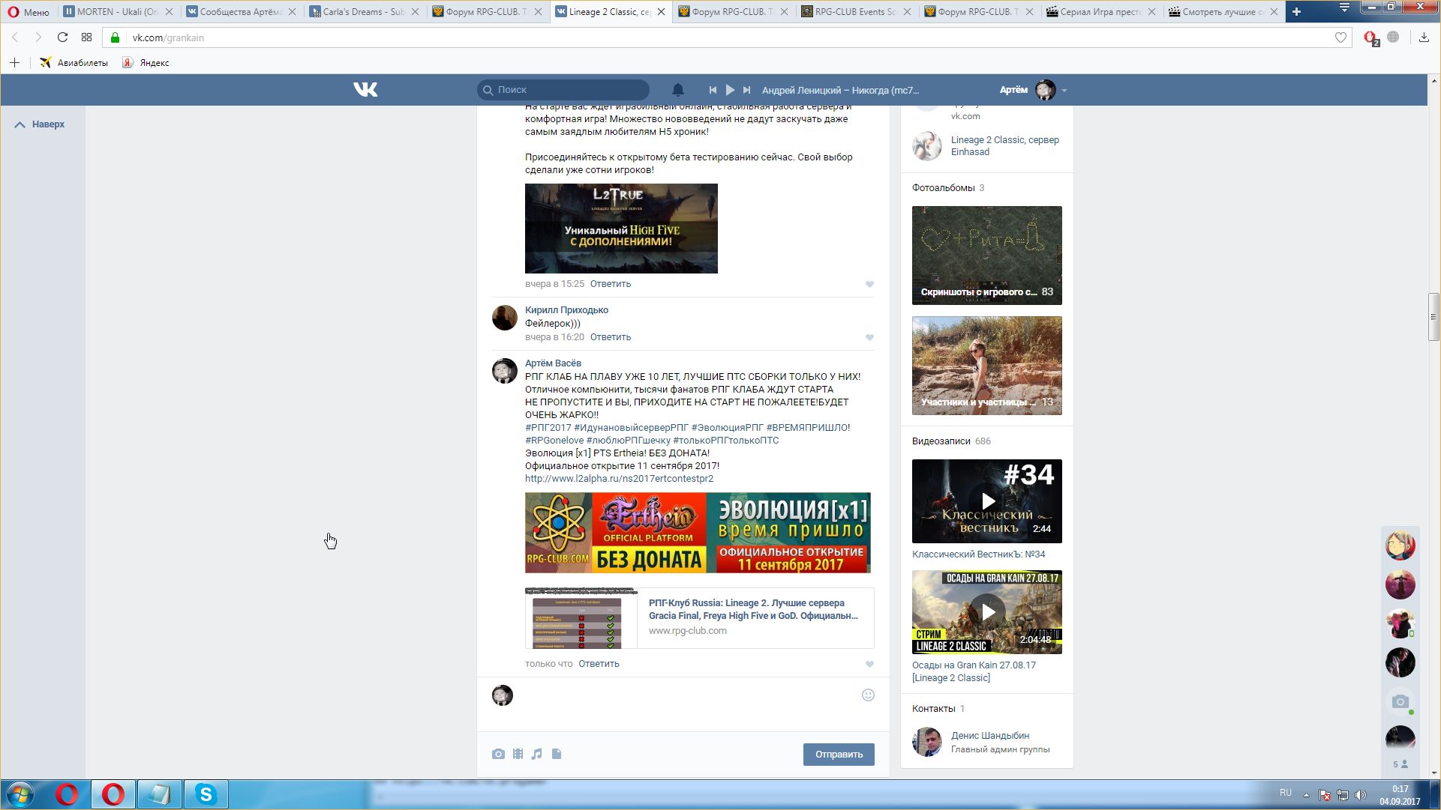Switch to Carla's Dreams tab

[x=364, y=12]
